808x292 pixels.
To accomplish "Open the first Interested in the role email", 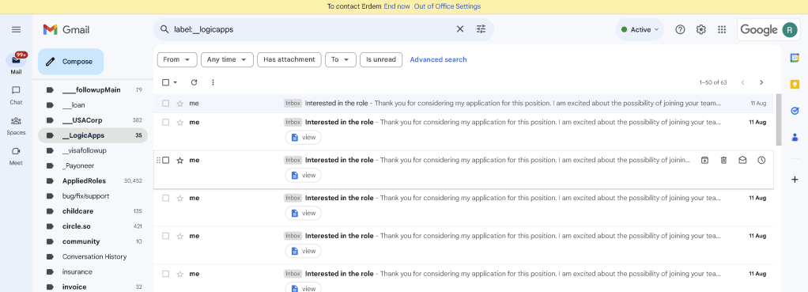I will pyautogui.click(x=464, y=103).
